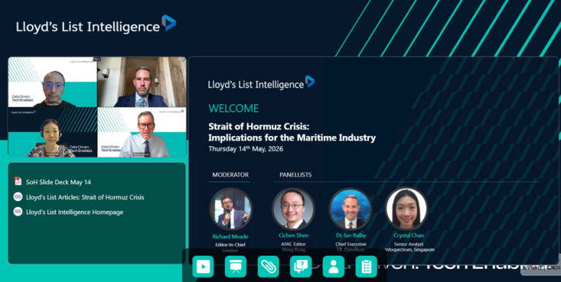Open Lloyd's List Intelligence Homepage link
Viewport: 561px width, 282px height.
tap(75, 212)
